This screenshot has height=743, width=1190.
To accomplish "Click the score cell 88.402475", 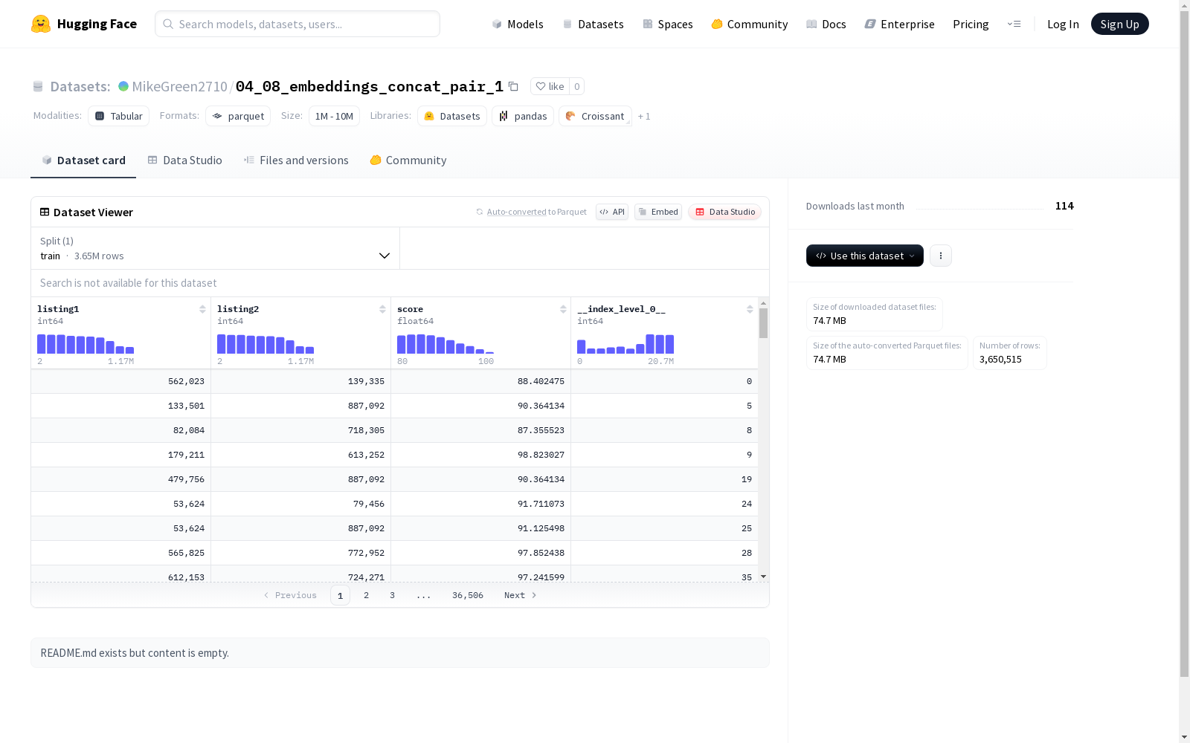I will pyautogui.click(x=481, y=381).
